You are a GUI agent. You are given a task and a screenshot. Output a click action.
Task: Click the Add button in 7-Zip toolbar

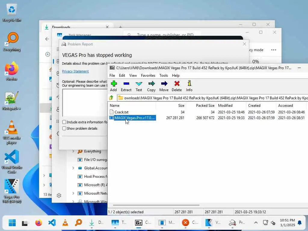pyautogui.click(x=113, y=86)
